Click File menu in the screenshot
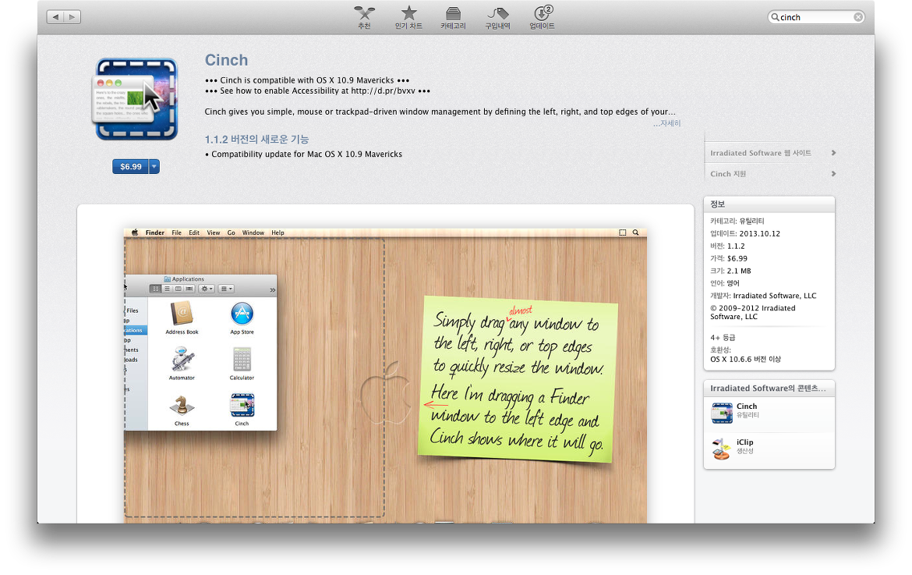Screen dimensions: 912x575 click(176, 232)
